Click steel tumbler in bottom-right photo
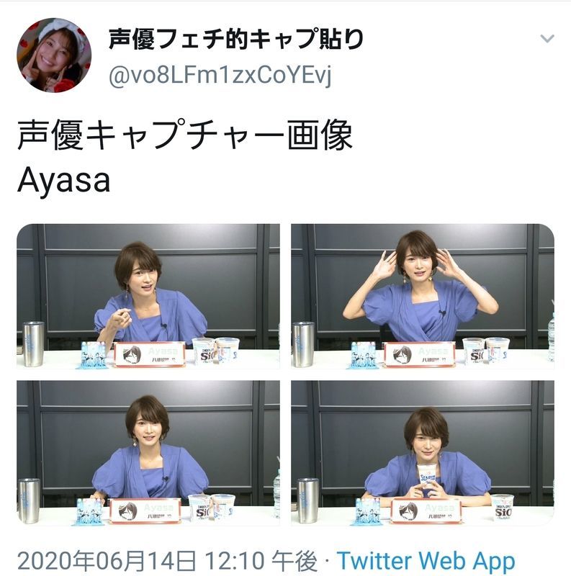The width and height of the screenshot is (571, 576). point(307,500)
